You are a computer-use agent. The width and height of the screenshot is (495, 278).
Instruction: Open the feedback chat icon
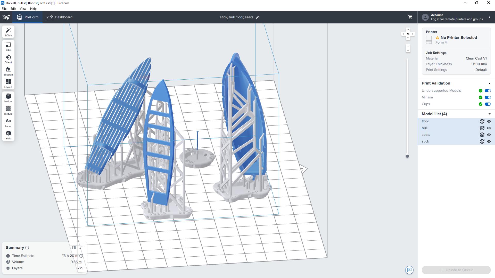[x=409, y=270]
